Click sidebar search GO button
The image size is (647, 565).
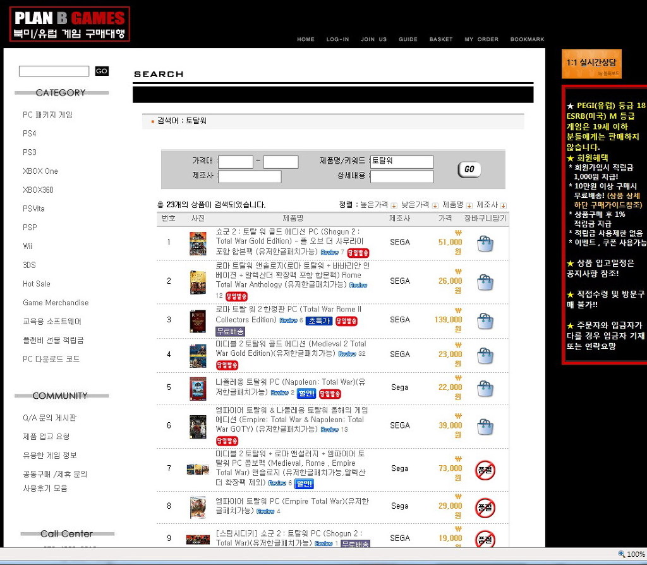(102, 71)
